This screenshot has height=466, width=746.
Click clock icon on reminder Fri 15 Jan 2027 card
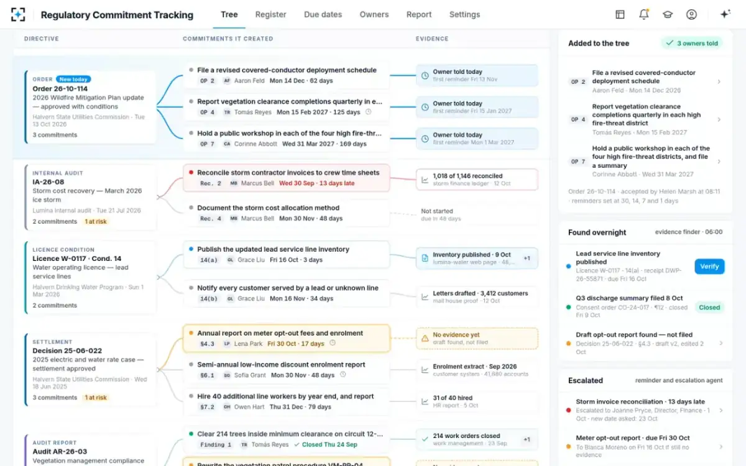tap(425, 107)
